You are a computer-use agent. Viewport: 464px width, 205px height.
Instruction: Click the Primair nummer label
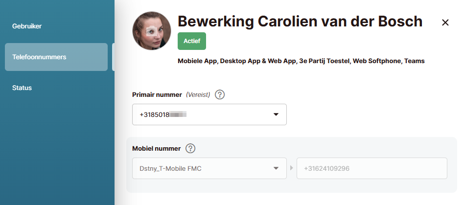pos(157,94)
